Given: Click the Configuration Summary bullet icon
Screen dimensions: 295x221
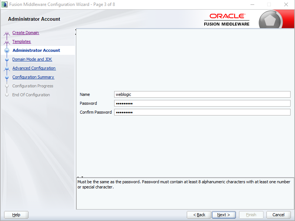Looking at the screenshot, I should (x=7, y=77).
